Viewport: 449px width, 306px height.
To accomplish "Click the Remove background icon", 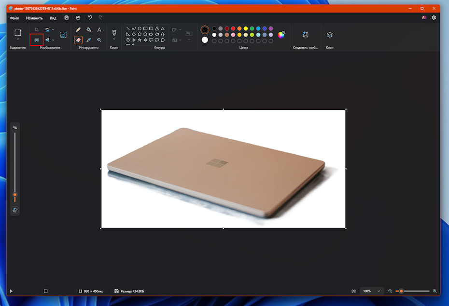I will click(x=37, y=40).
